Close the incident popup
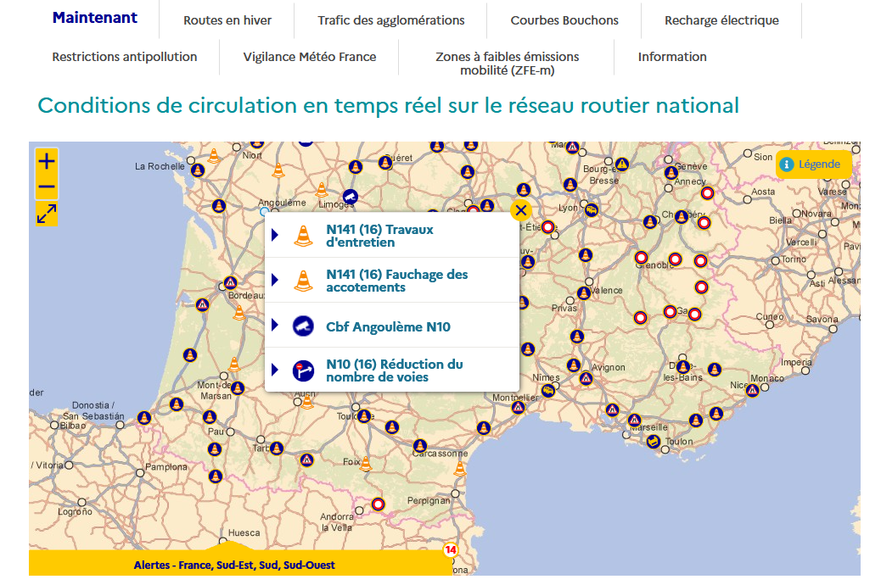This screenshot has width=881, height=585. (521, 210)
